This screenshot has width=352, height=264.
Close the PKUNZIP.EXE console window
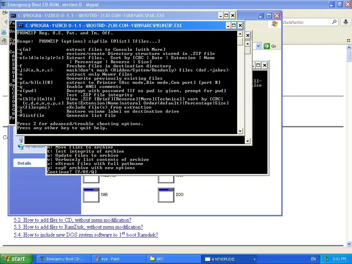(x=240, y=25)
